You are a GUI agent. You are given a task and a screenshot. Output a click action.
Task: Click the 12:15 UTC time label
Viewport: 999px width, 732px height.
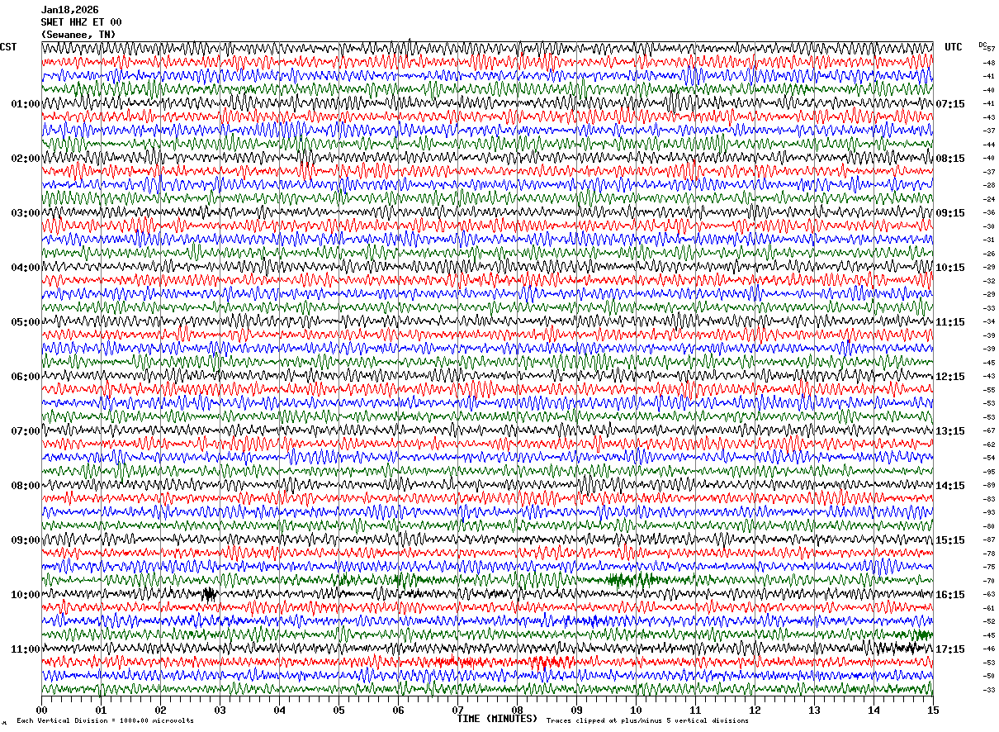coord(949,377)
